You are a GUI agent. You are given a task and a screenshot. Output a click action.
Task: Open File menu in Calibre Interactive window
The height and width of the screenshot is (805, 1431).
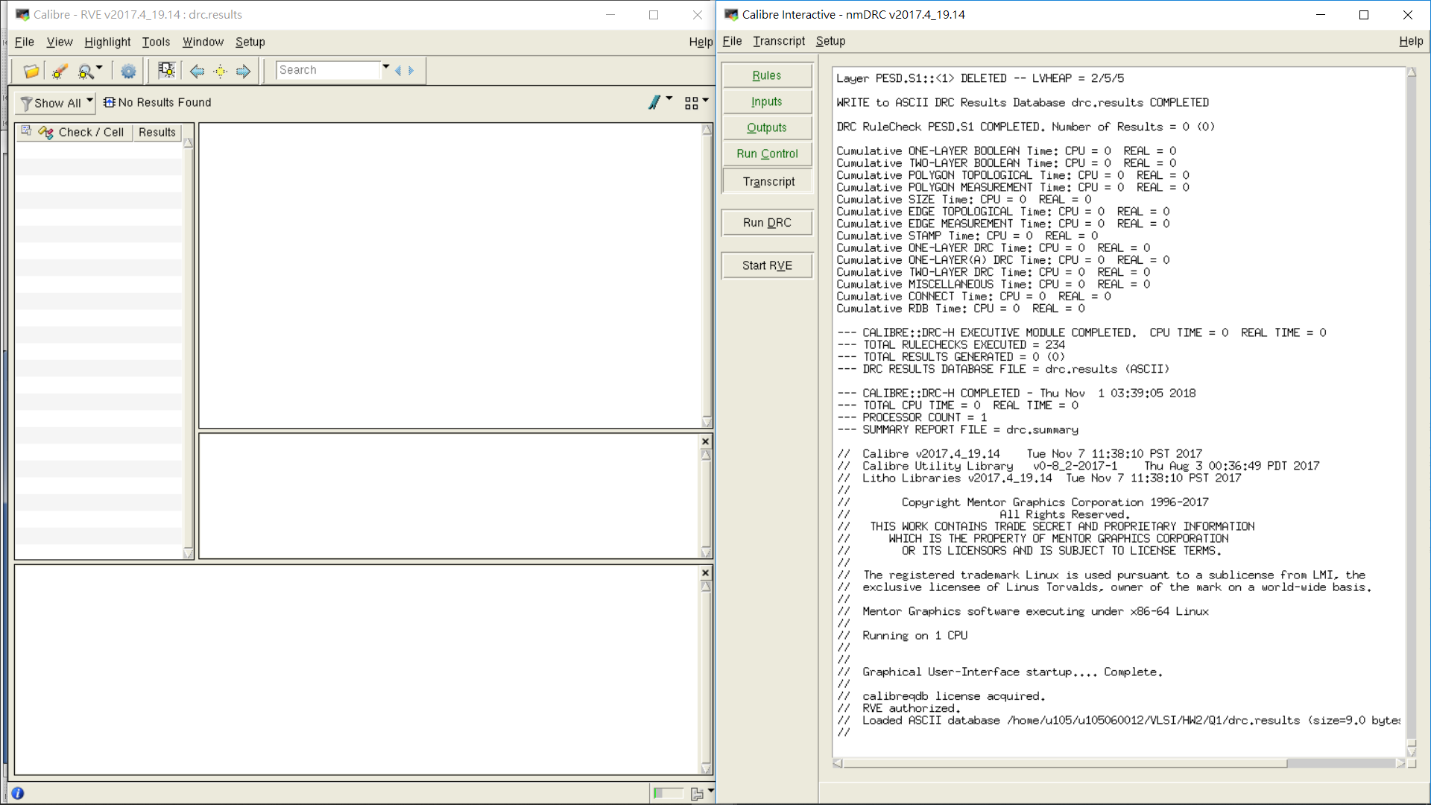tap(732, 41)
